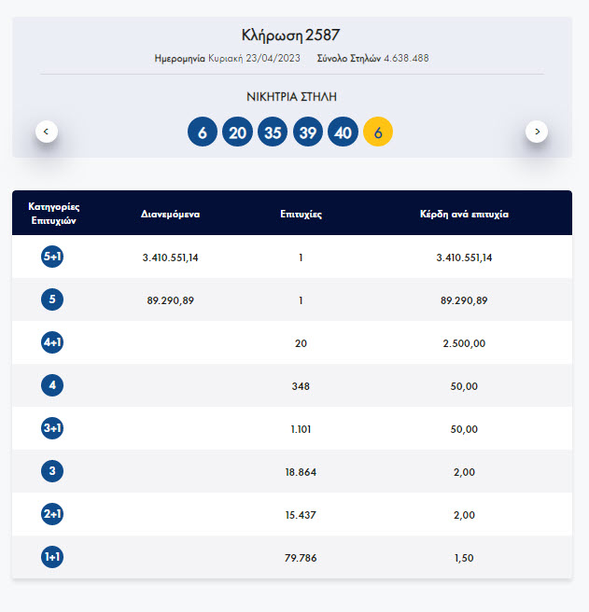Select the yellow Joker number 6 ball
The height and width of the screenshot is (612, 589).
pos(378,132)
